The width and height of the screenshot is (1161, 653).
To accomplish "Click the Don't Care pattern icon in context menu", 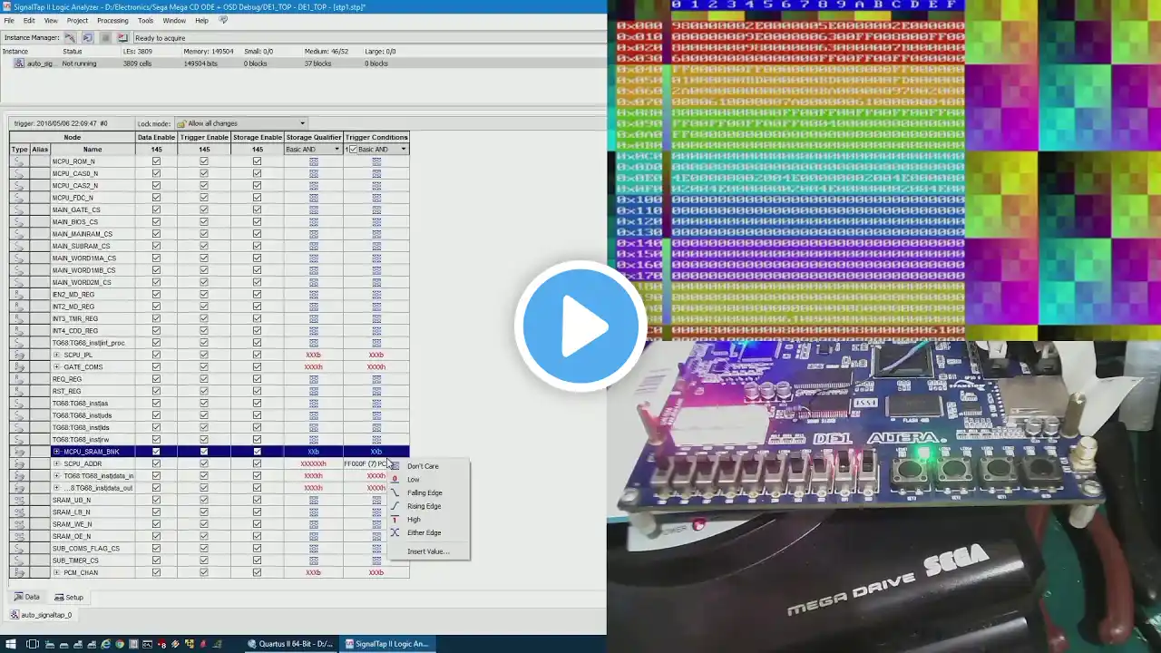I will click(x=395, y=466).
